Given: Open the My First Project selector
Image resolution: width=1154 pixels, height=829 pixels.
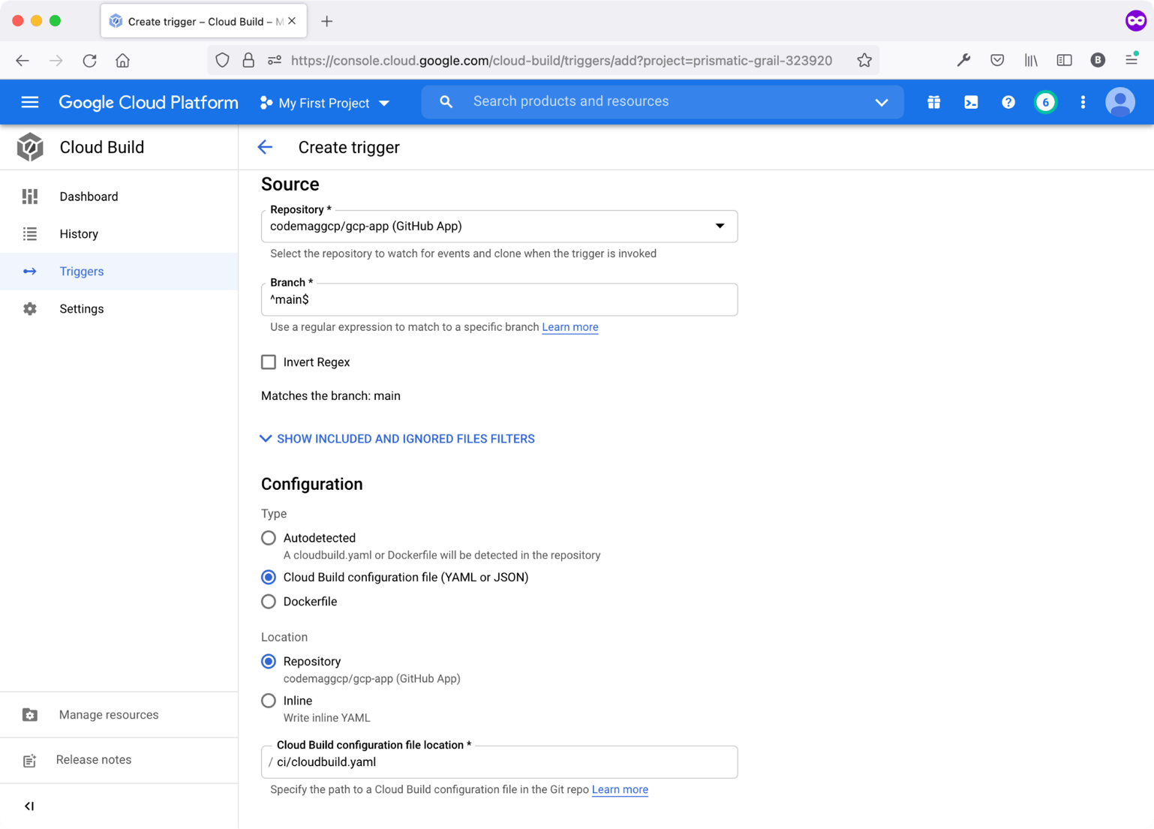Looking at the screenshot, I should pyautogui.click(x=324, y=103).
